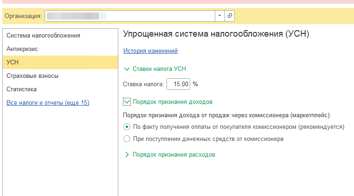Click inside the Организация input field
This screenshot has width=354, height=196.
click(130, 16)
